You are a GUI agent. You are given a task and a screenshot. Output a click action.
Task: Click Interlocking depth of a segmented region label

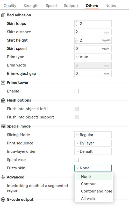37,188
